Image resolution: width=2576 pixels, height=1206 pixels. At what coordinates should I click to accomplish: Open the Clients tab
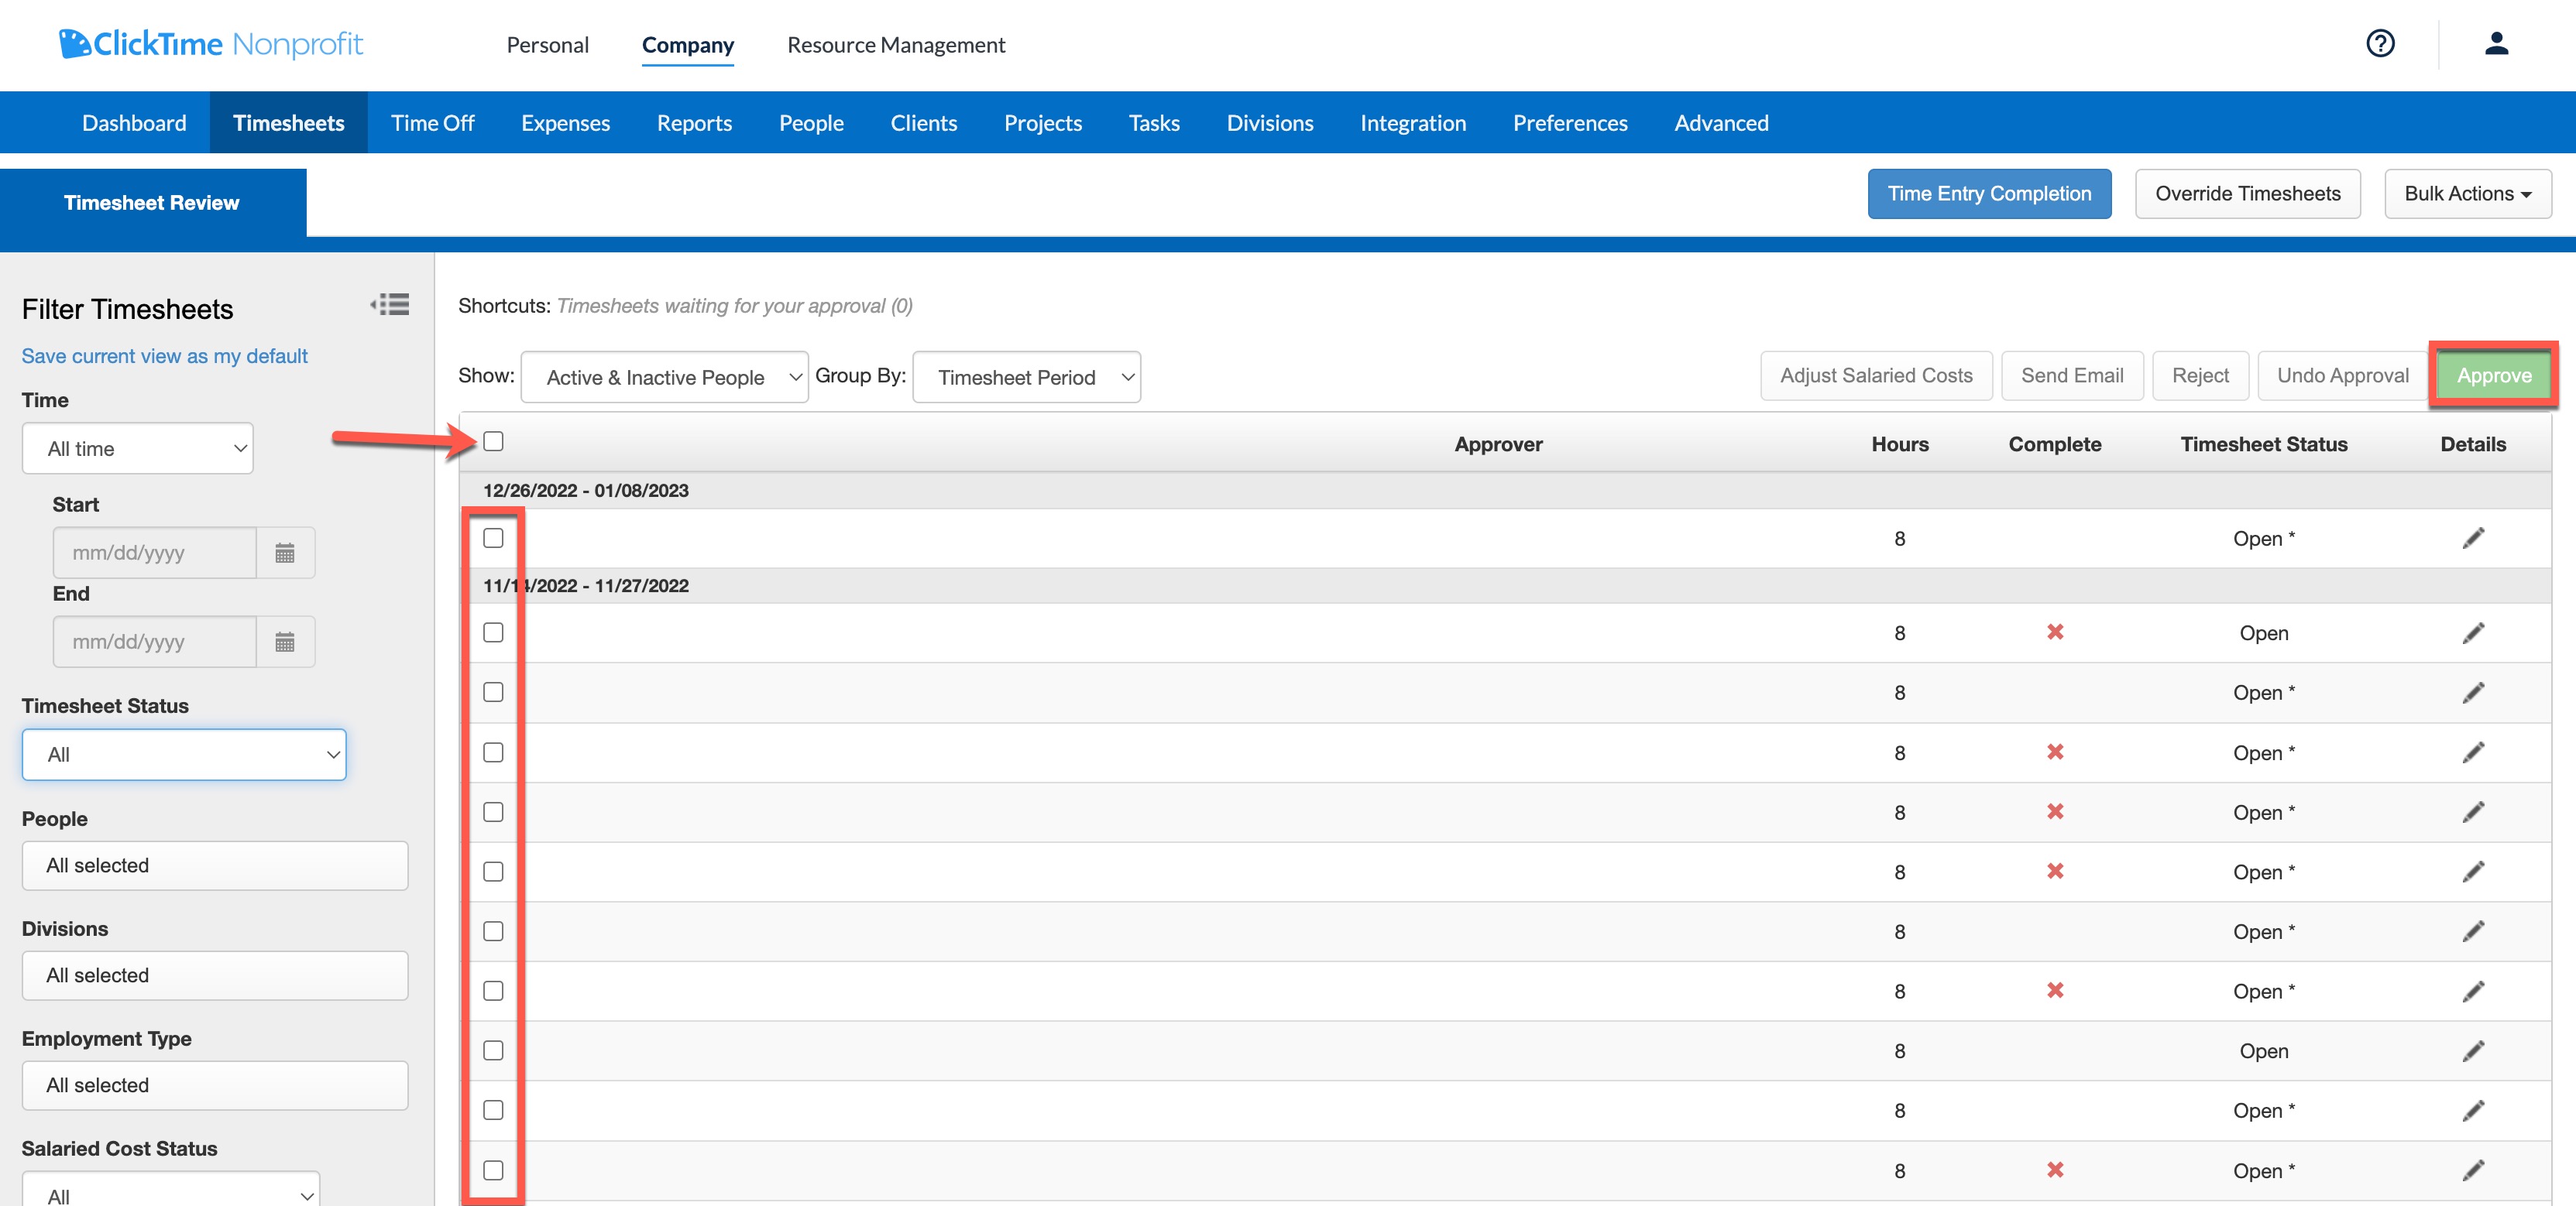click(x=924, y=123)
